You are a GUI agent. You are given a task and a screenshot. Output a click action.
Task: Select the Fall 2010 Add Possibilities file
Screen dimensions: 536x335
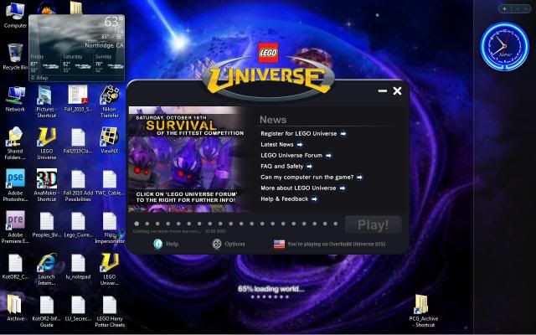coord(78,186)
